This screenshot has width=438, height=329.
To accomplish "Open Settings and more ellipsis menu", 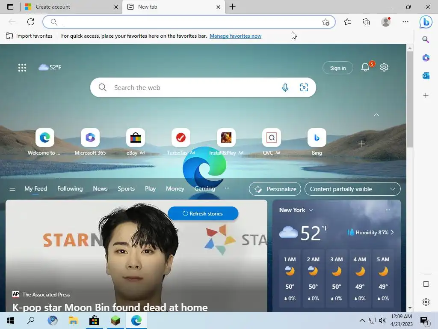I will pyautogui.click(x=405, y=21).
